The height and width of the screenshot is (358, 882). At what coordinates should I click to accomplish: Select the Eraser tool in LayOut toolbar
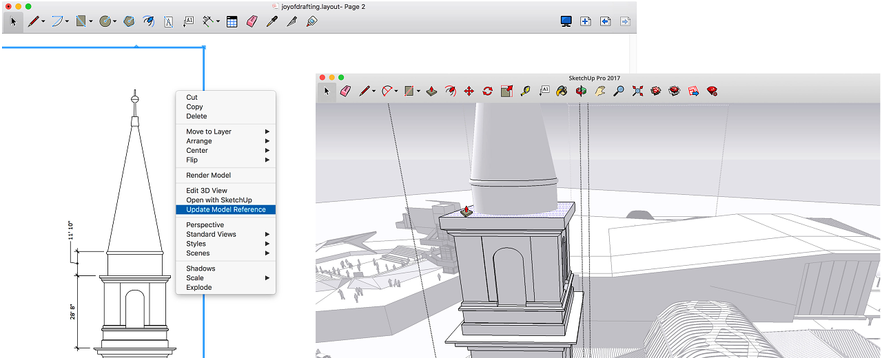click(252, 21)
